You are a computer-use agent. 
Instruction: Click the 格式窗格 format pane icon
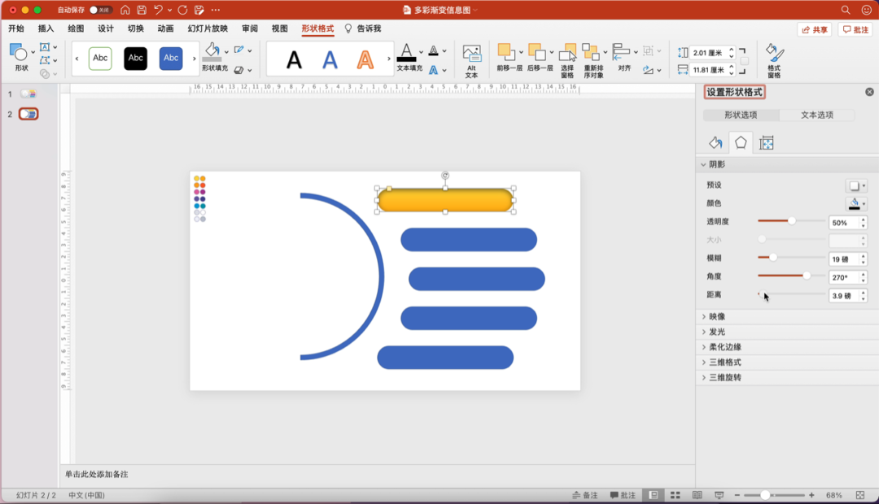pos(774,54)
